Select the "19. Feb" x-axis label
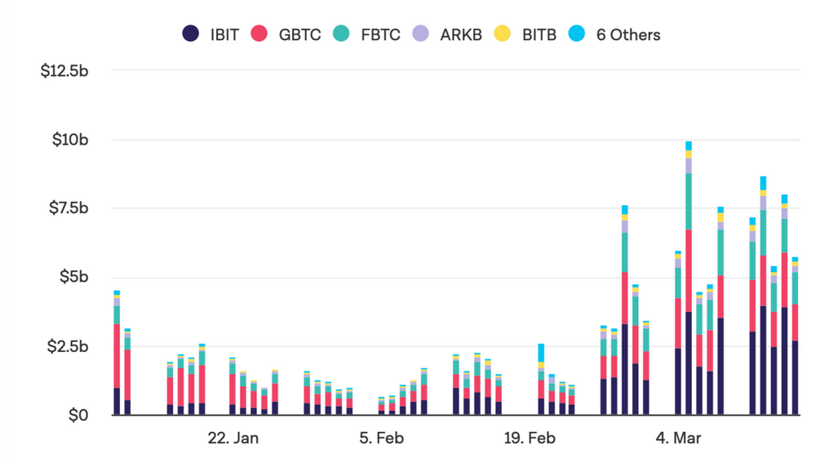 tap(530, 439)
